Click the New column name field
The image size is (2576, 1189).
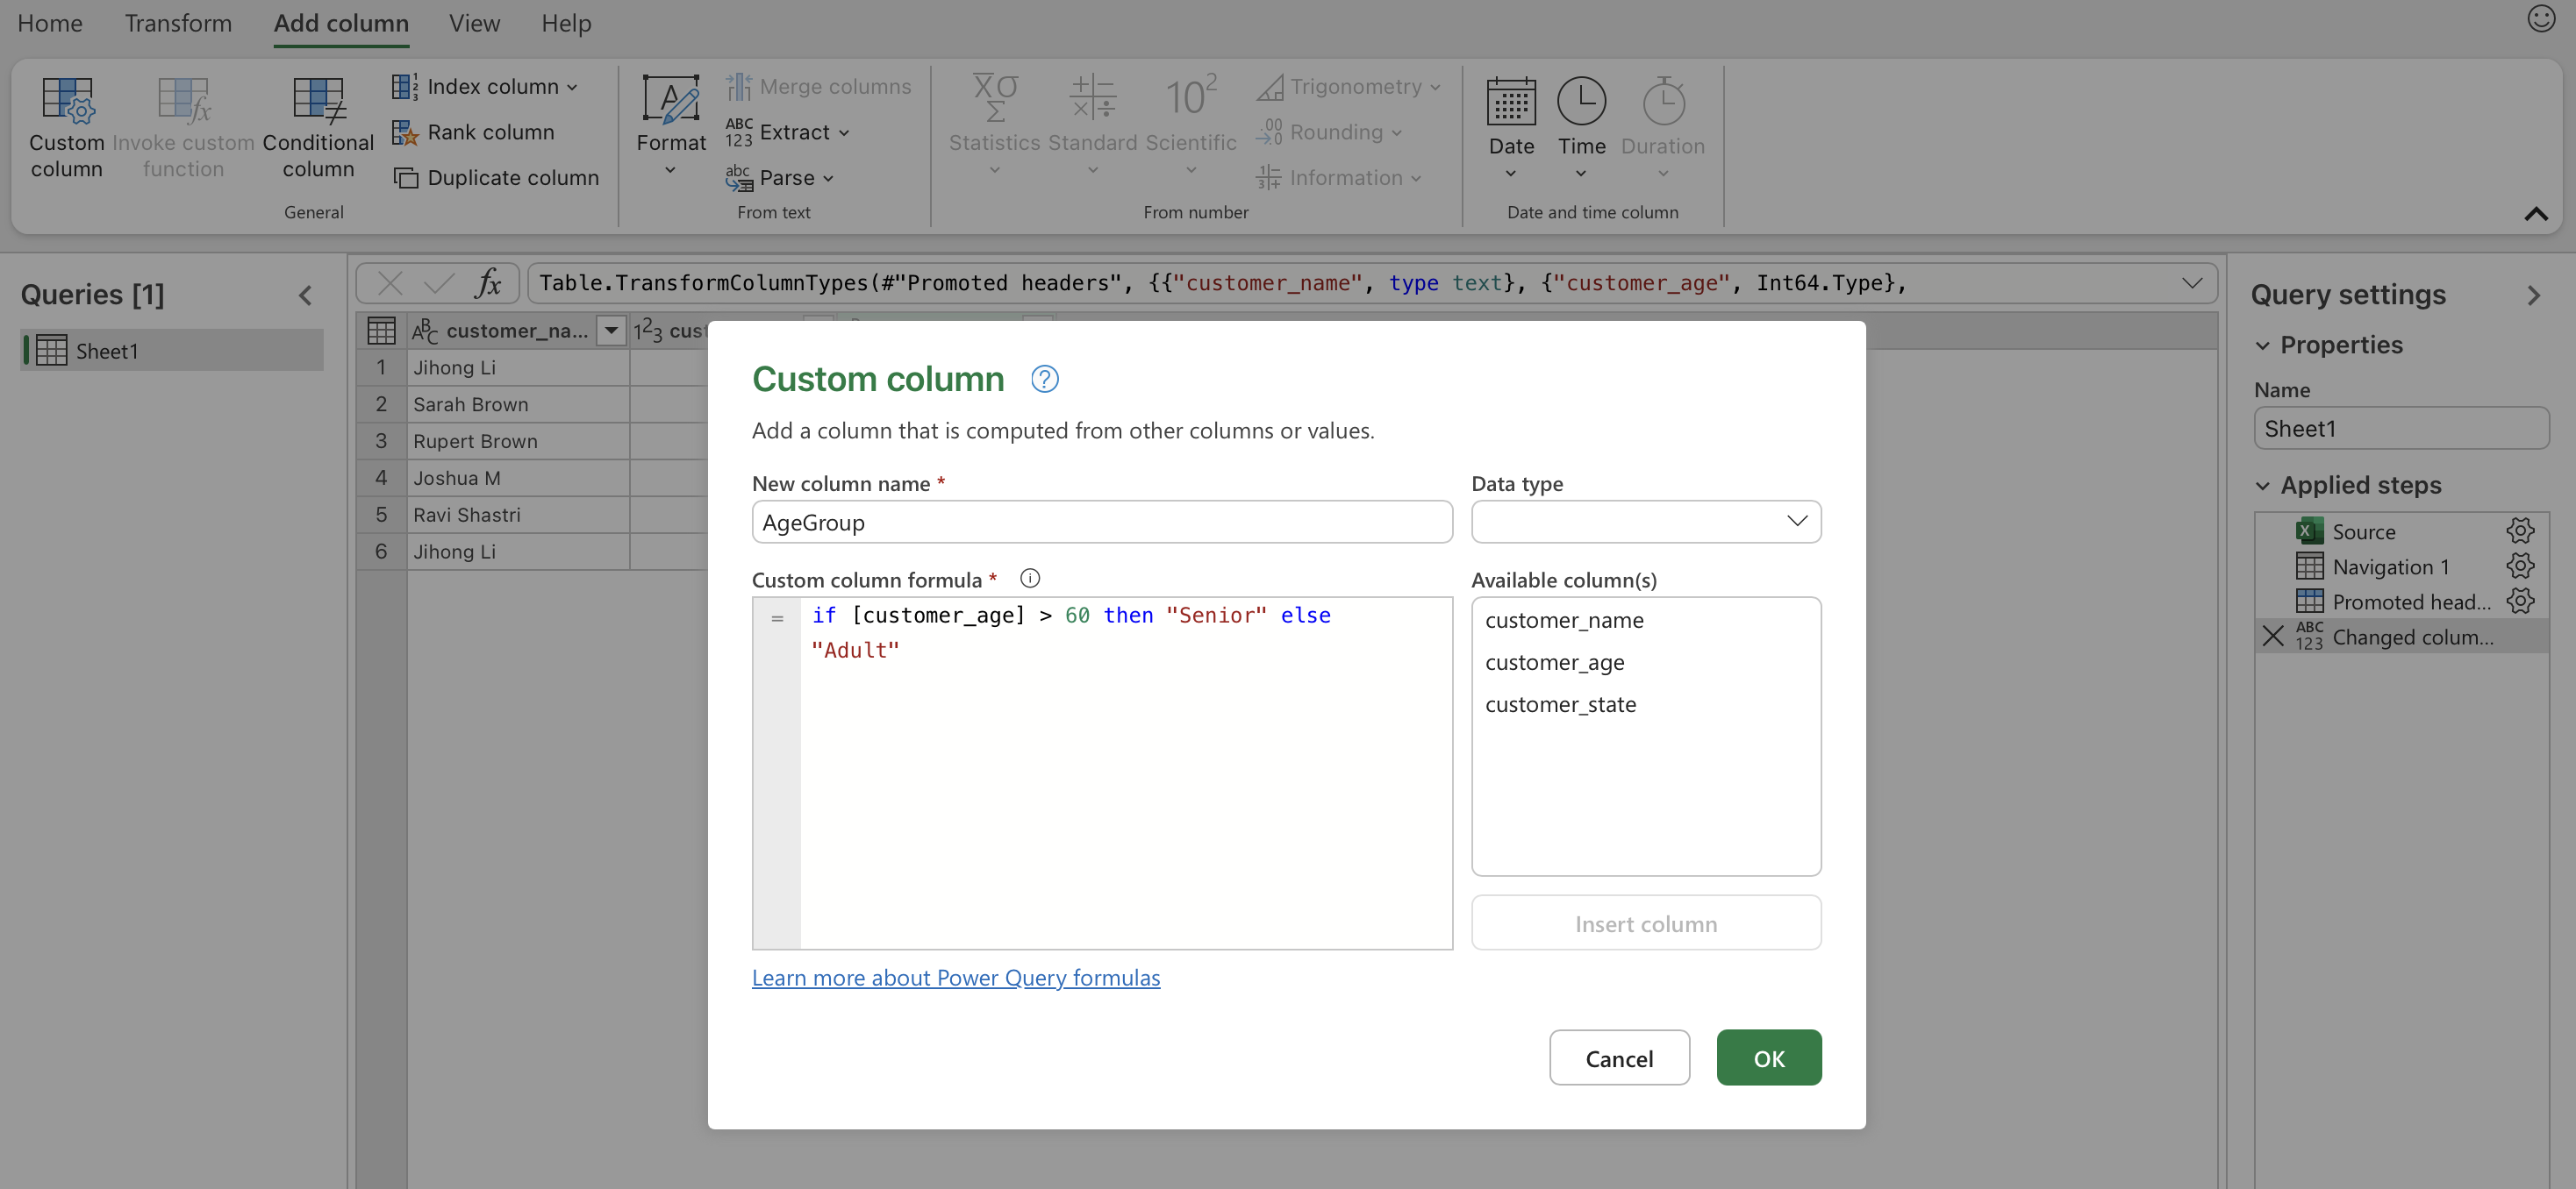pyautogui.click(x=1101, y=523)
